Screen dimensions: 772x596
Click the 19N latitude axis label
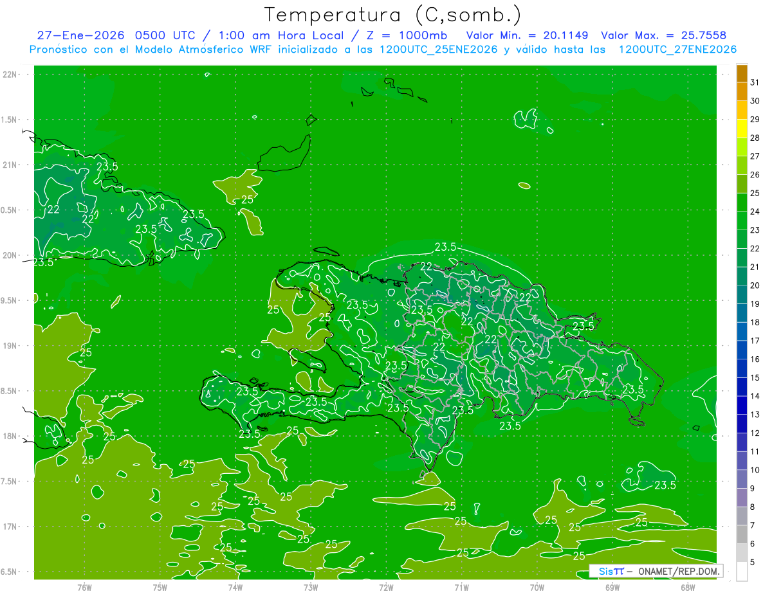pyautogui.click(x=10, y=346)
